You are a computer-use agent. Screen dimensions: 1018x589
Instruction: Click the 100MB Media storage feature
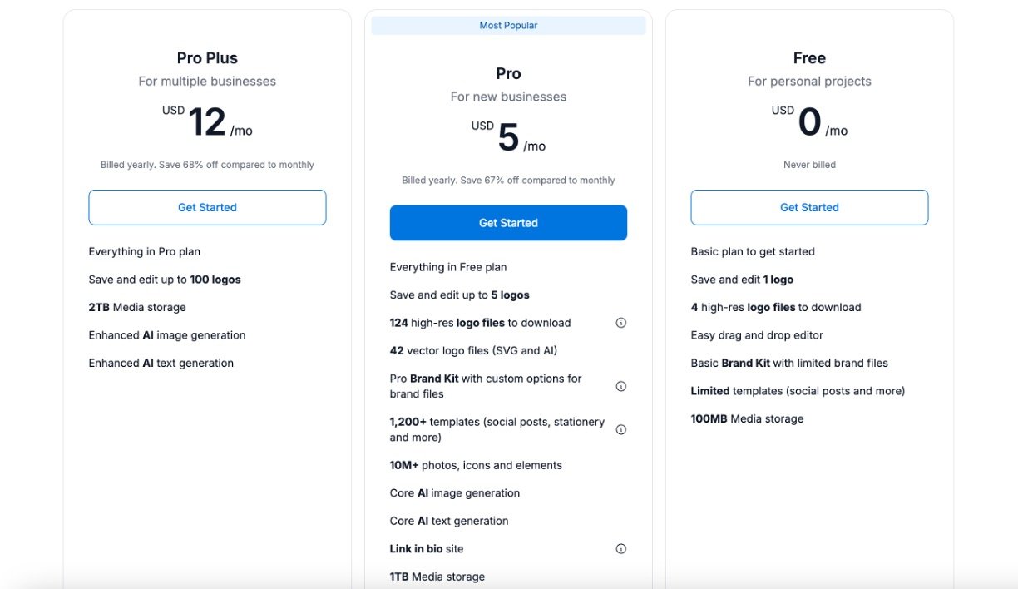coord(747,418)
